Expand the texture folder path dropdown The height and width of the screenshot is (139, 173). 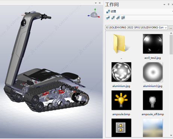tap(166, 28)
